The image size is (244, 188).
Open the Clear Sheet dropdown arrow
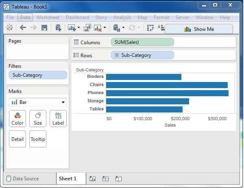[x=105, y=28]
